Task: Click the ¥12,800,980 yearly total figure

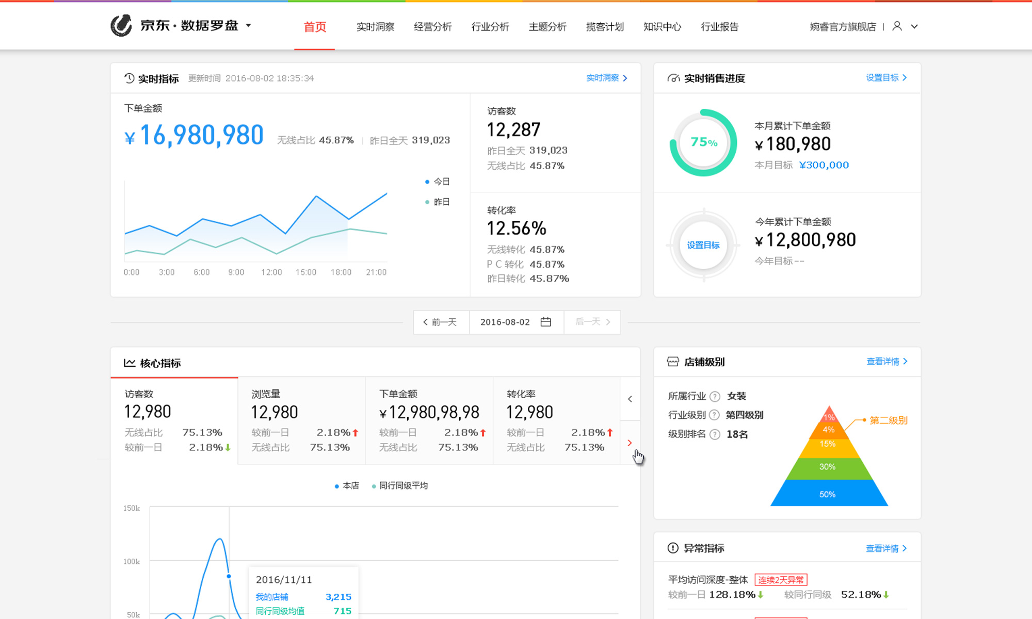Action: 805,240
